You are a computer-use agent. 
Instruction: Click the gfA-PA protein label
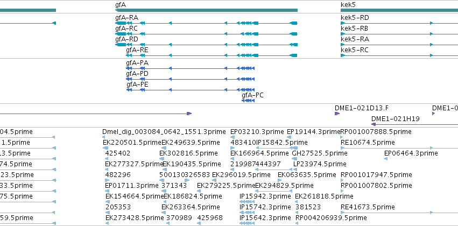137,63
